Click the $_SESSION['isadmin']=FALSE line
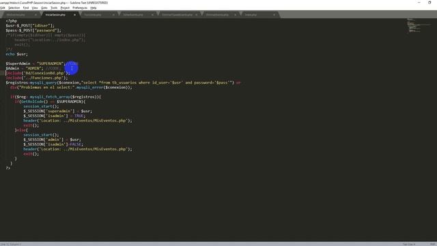Screen dimensions: 437x246 tap(53, 144)
